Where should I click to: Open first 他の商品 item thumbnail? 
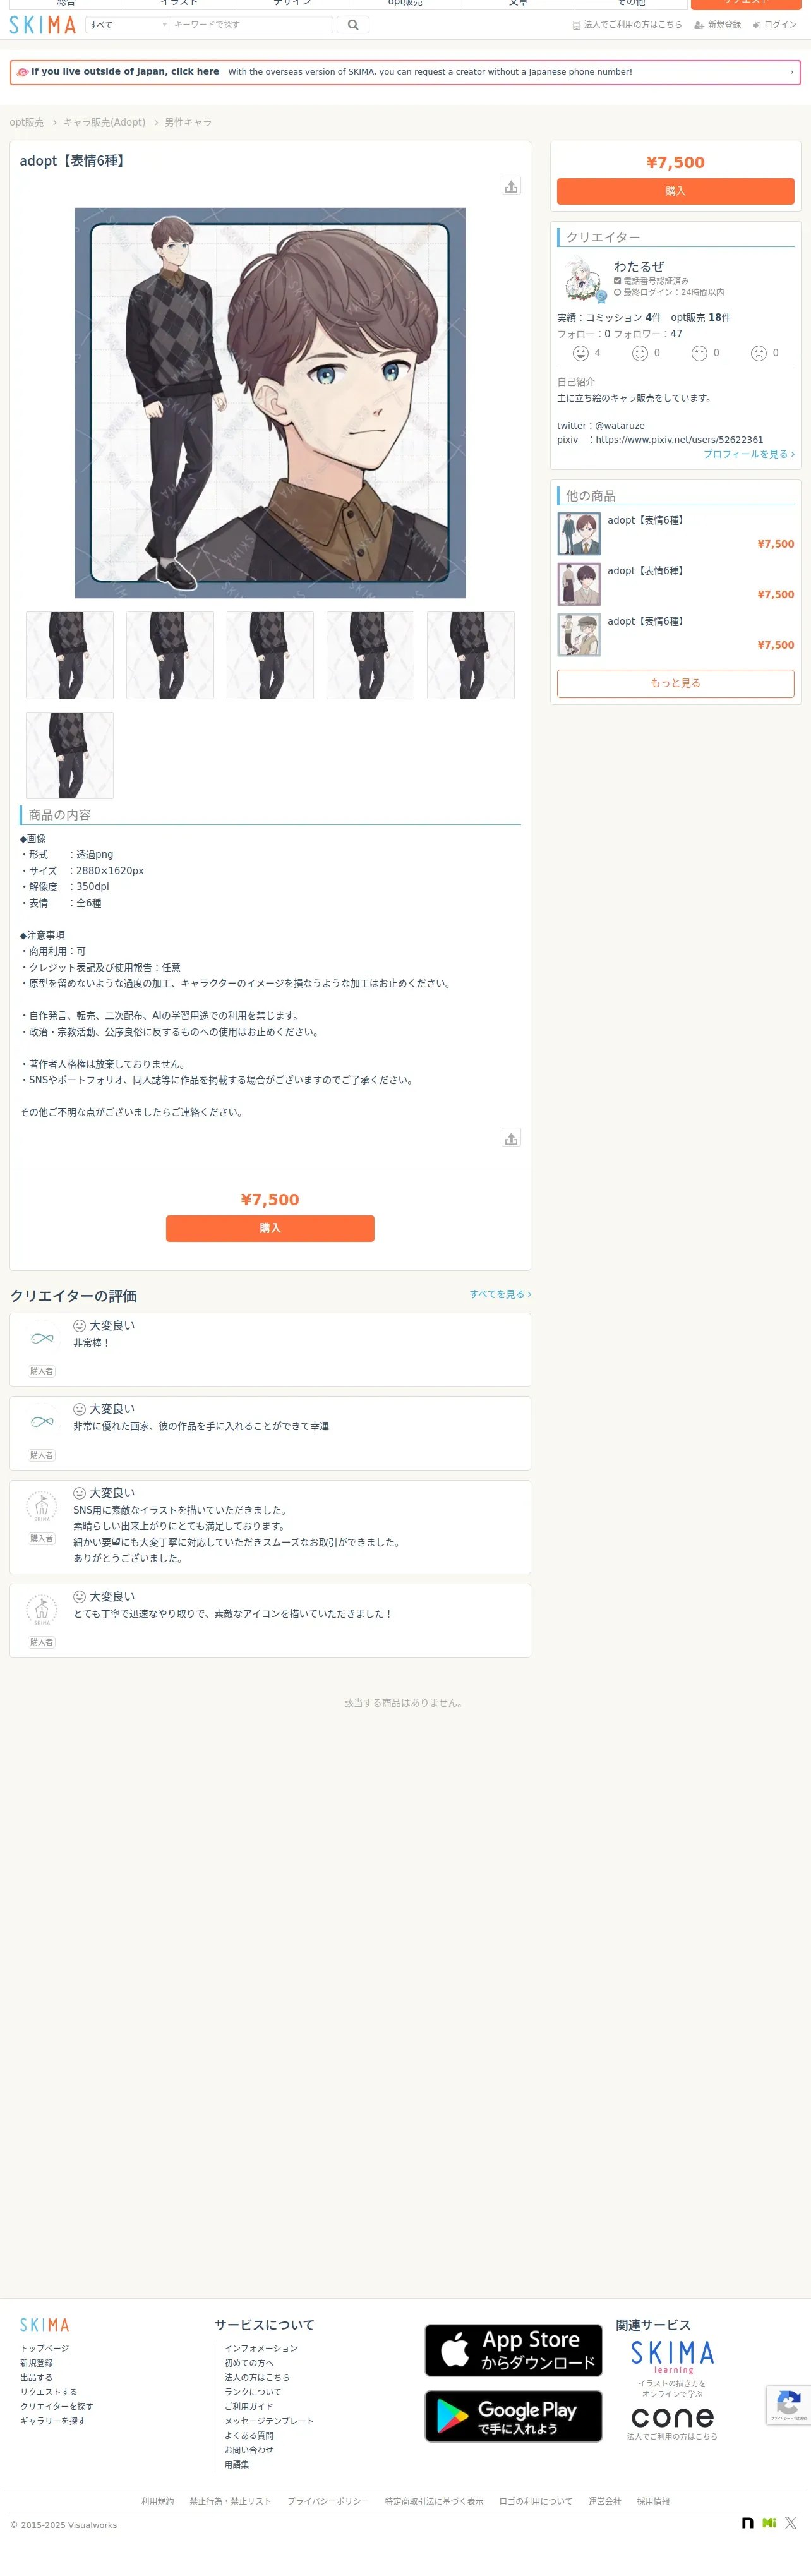[x=579, y=534]
